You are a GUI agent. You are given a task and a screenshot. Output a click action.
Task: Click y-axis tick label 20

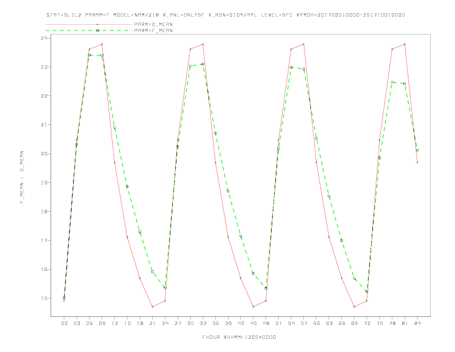pyautogui.click(x=44, y=154)
